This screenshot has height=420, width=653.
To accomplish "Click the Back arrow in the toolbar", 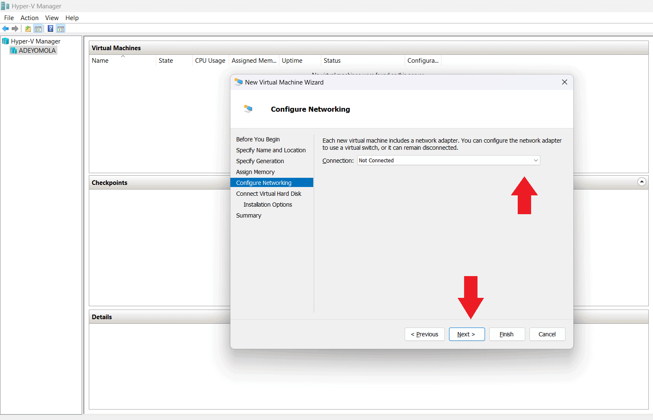I will 5,28.
